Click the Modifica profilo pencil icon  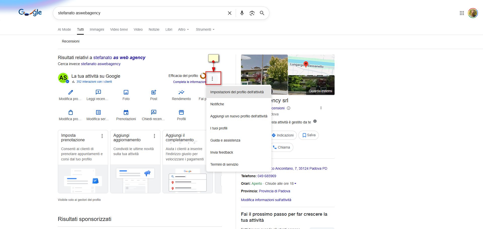[x=70, y=93]
